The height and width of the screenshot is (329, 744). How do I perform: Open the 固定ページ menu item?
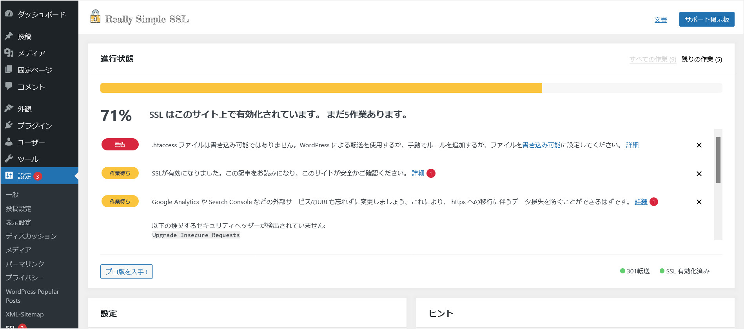coord(39,70)
